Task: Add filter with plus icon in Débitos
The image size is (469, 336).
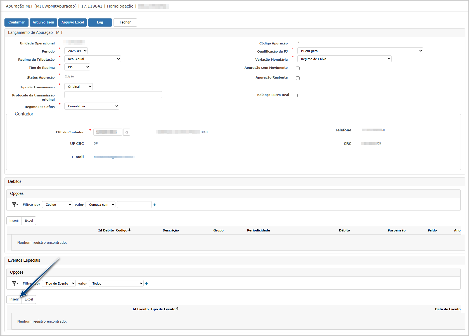Action: [155, 205]
